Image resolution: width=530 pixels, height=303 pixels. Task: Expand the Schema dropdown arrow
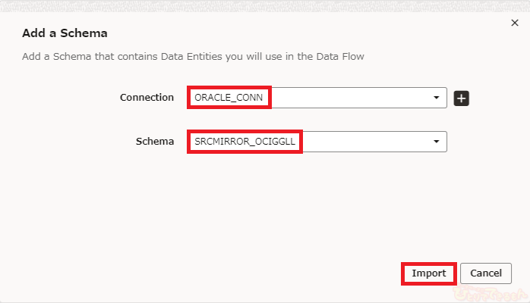(436, 142)
